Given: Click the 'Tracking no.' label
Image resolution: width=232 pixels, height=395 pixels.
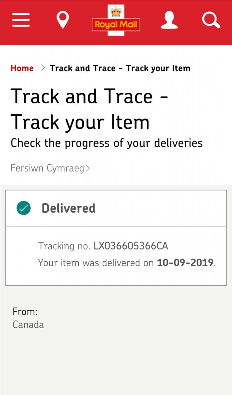Looking at the screenshot, I should (64, 246).
